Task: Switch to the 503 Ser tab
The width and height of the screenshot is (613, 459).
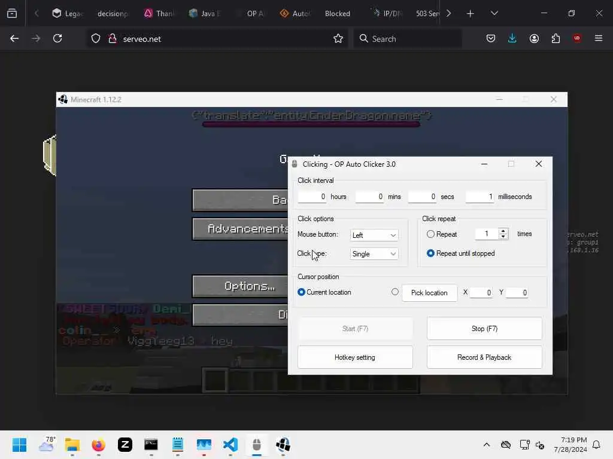Action: click(x=427, y=13)
